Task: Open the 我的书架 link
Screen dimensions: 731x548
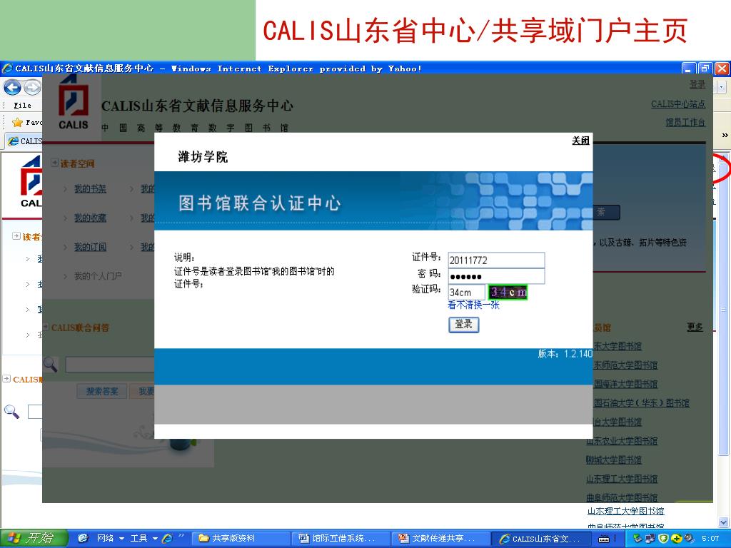Action: coord(90,188)
